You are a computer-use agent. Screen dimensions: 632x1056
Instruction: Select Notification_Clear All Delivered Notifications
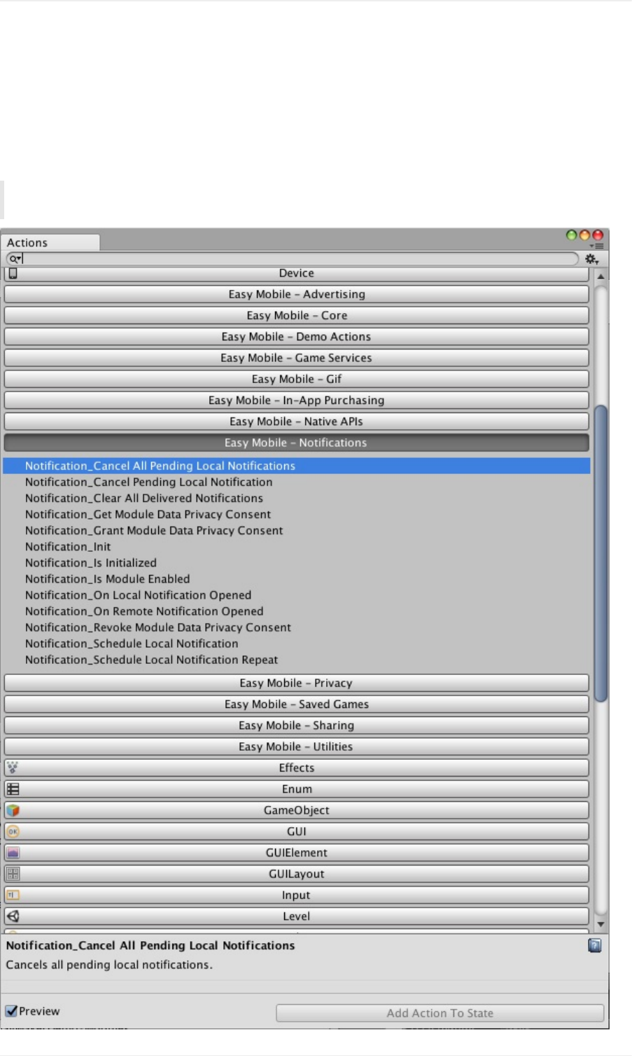(144, 498)
